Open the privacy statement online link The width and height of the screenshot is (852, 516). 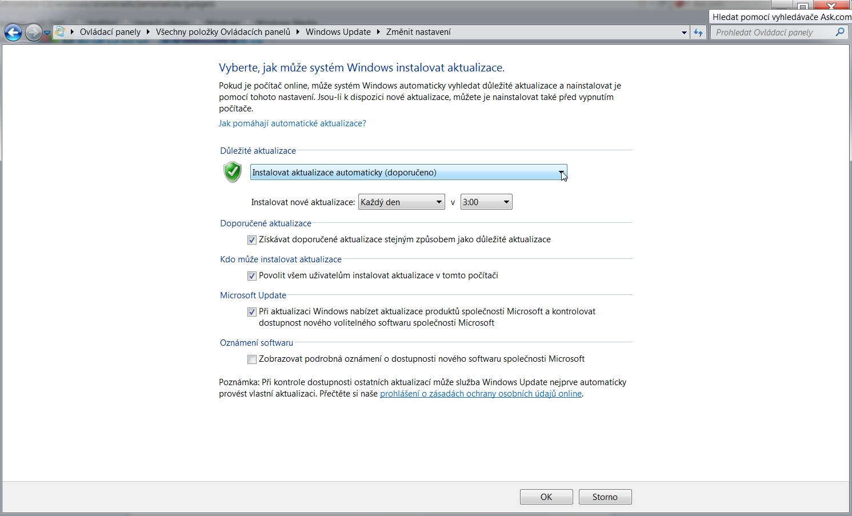tap(481, 394)
